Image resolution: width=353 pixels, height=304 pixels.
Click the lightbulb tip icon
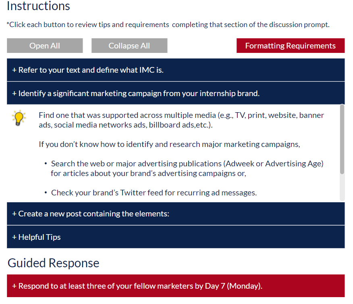pos(19,118)
